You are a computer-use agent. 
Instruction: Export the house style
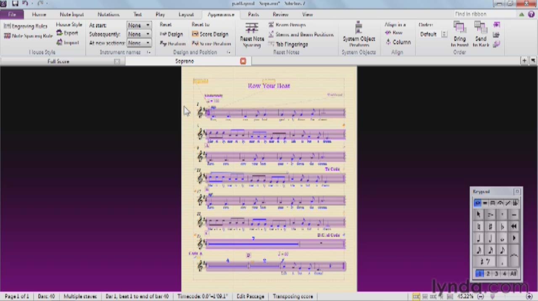pos(67,33)
